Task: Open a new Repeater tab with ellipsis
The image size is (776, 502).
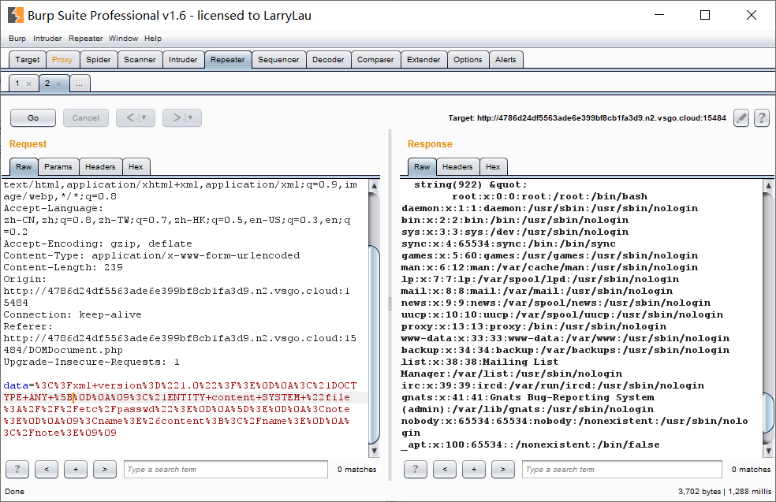Action: pos(79,83)
